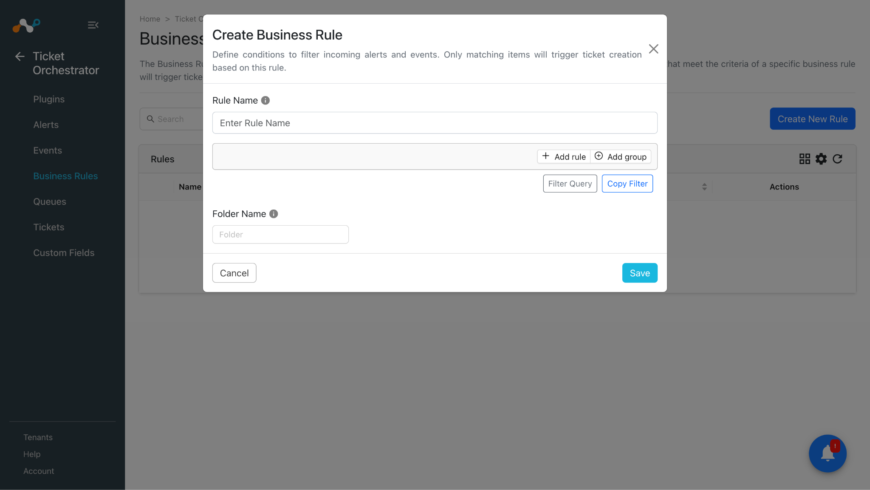Image resolution: width=870 pixels, height=490 pixels.
Task: Click the Add group button
Action: [x=621, y=156]
